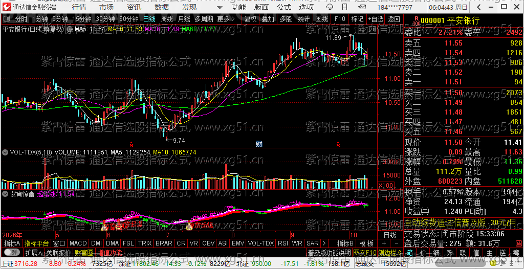Select the 60分钟 period
This screenshot has height=269, width=524.
[129, 19]
